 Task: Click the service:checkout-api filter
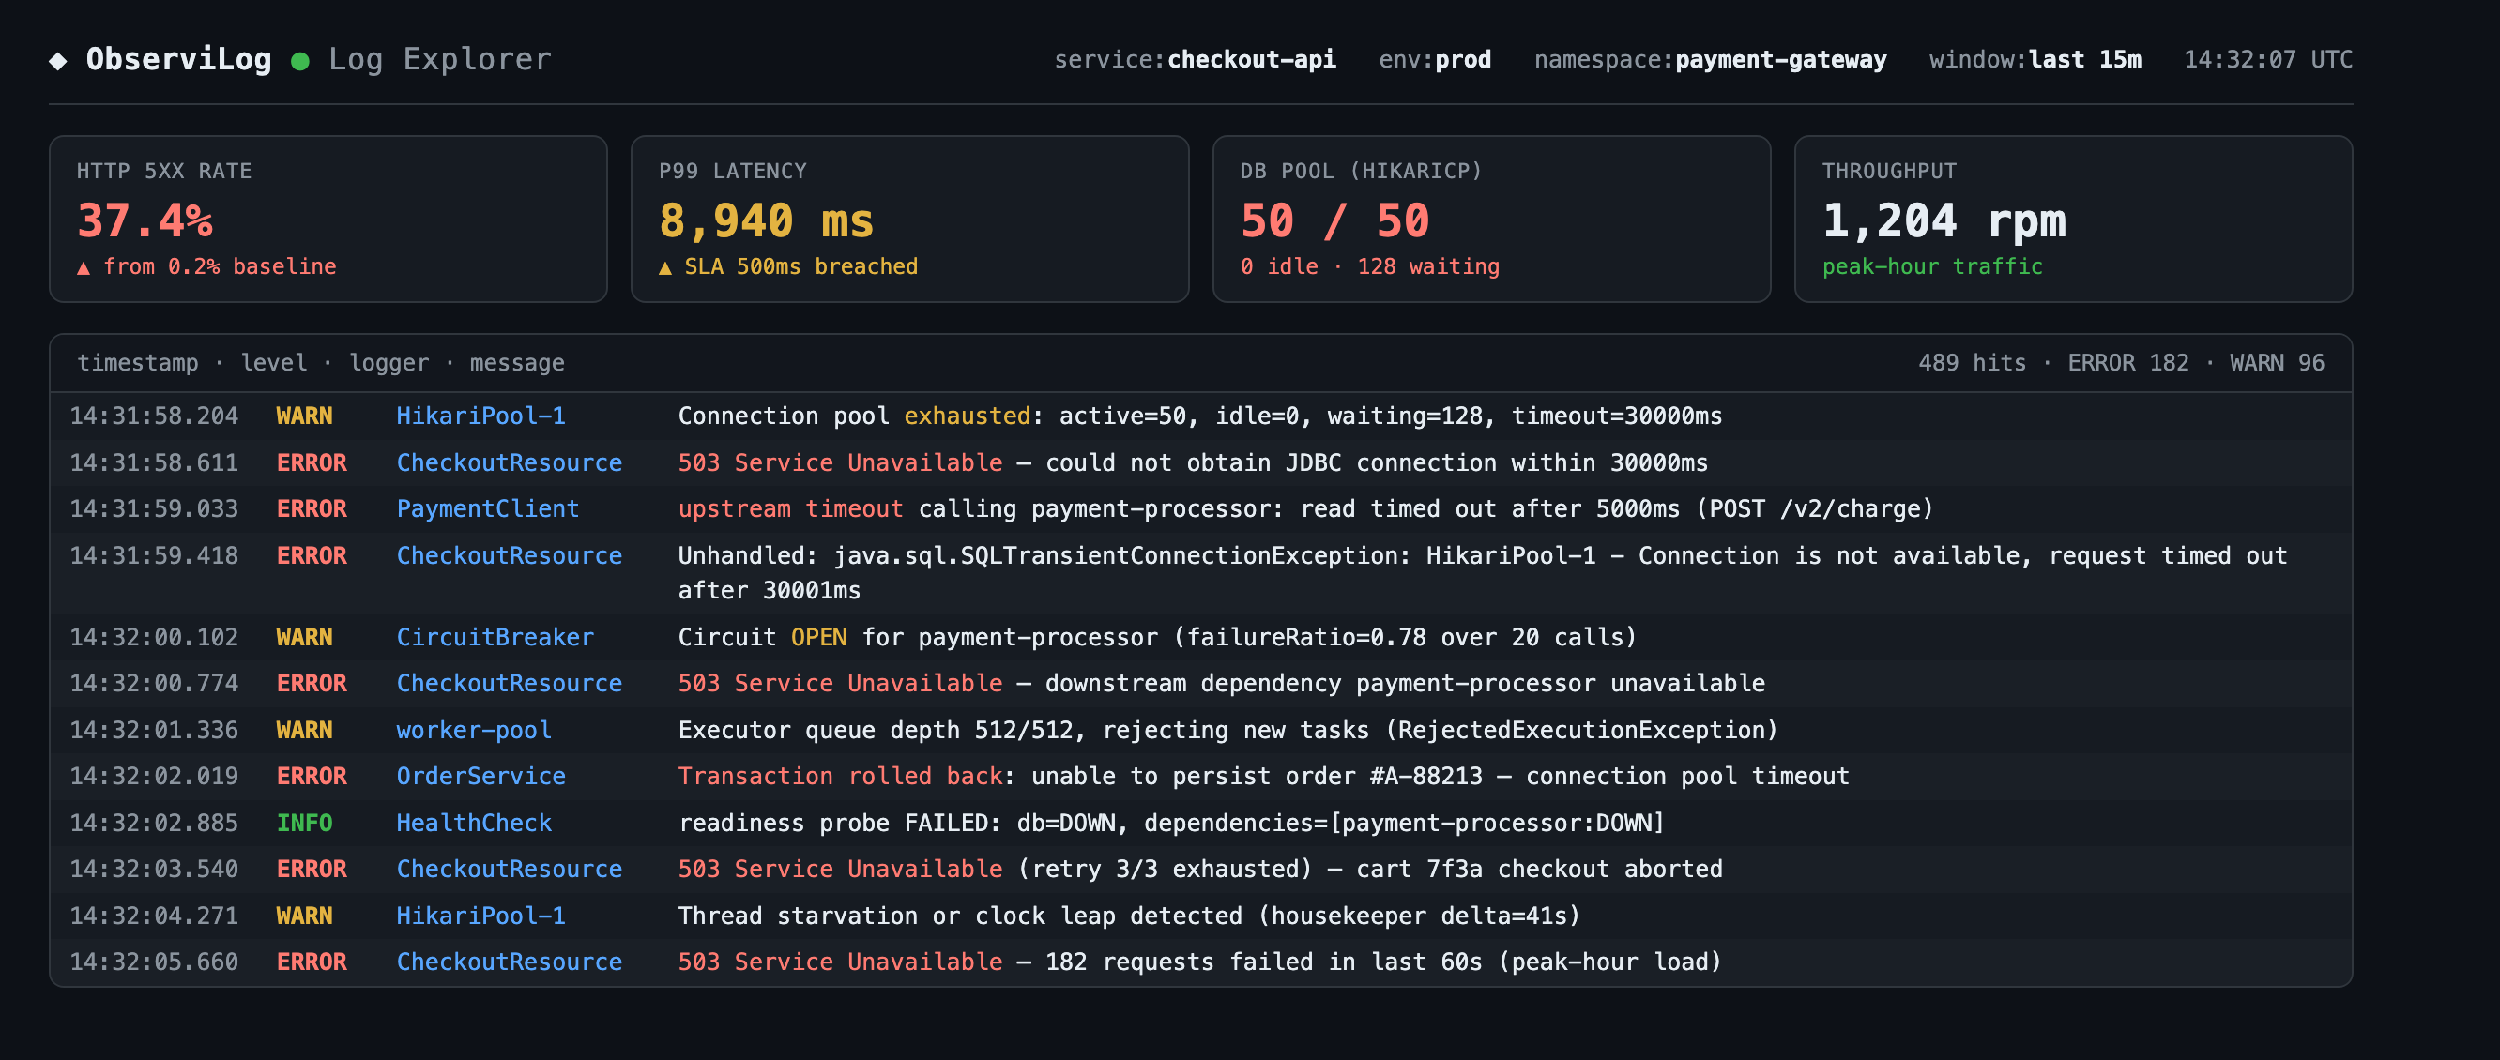pos(1195,59)
